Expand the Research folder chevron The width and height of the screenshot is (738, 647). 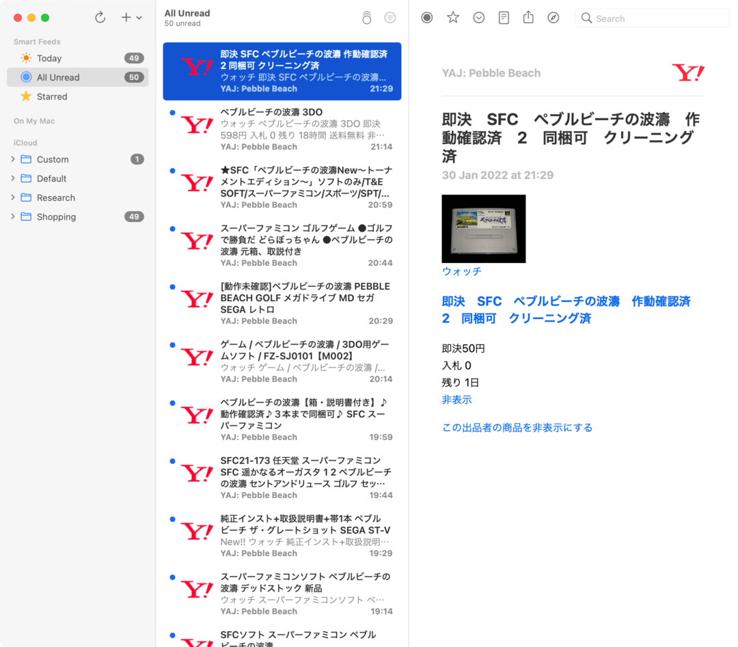pyautogui.click(x=13, y=197)
